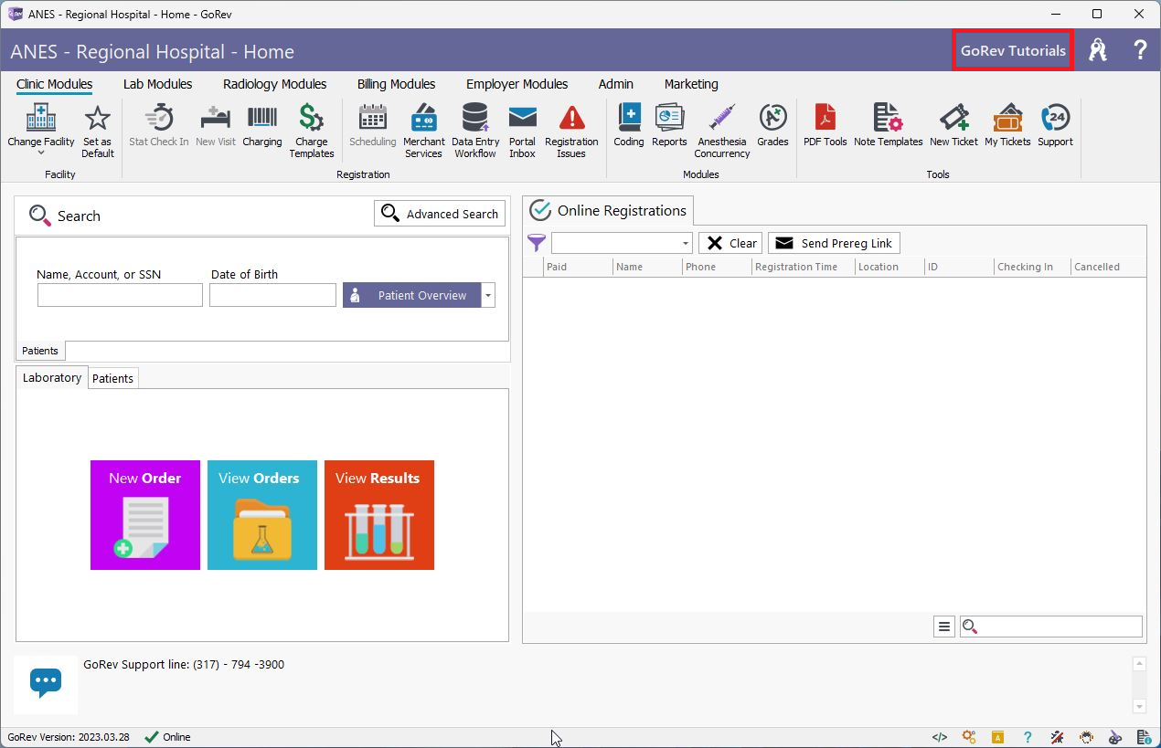Screen dimensions: 1161x748
Task: Click the paint palette status bar icon
Action: click(1115, 737)
